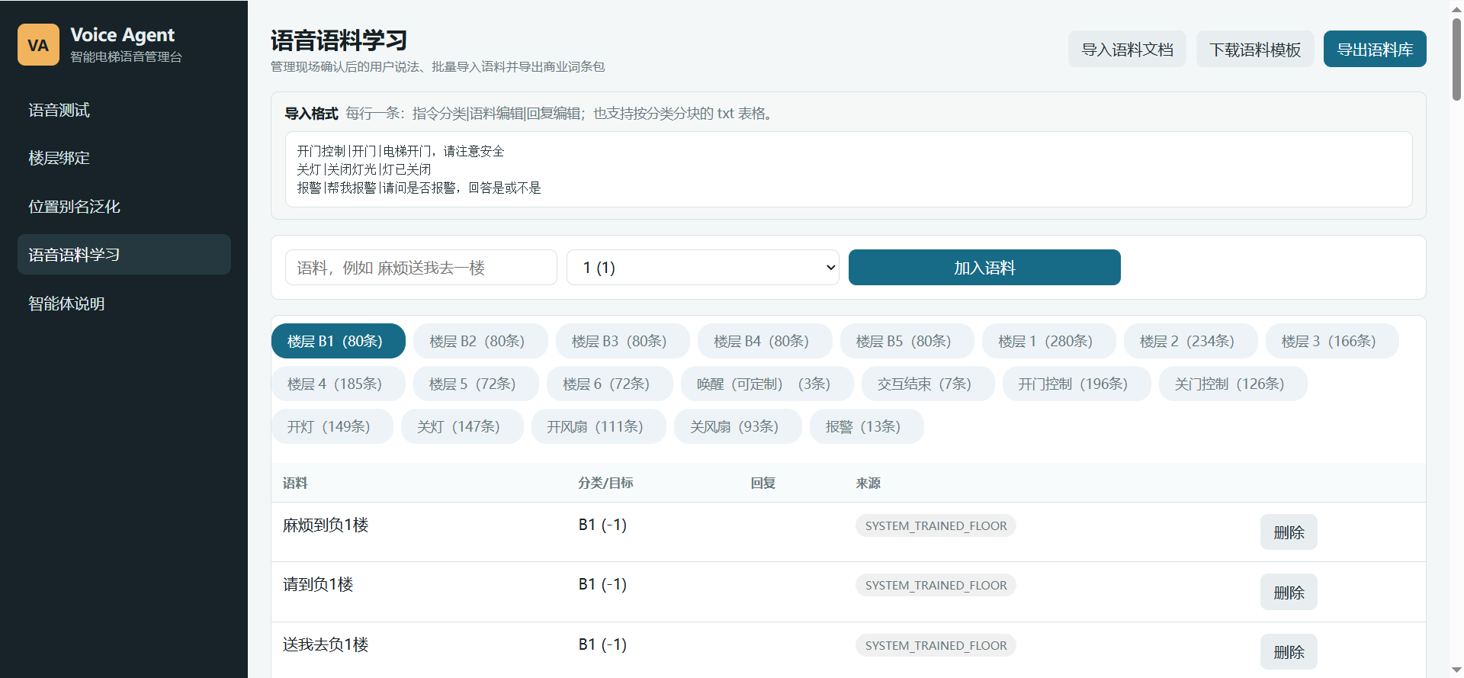1464x678 pixels.
Task: Click SYSTEM_TRAINED_FLOOR tag in 麻烦到负1楼 row
Action: (936, 525)
